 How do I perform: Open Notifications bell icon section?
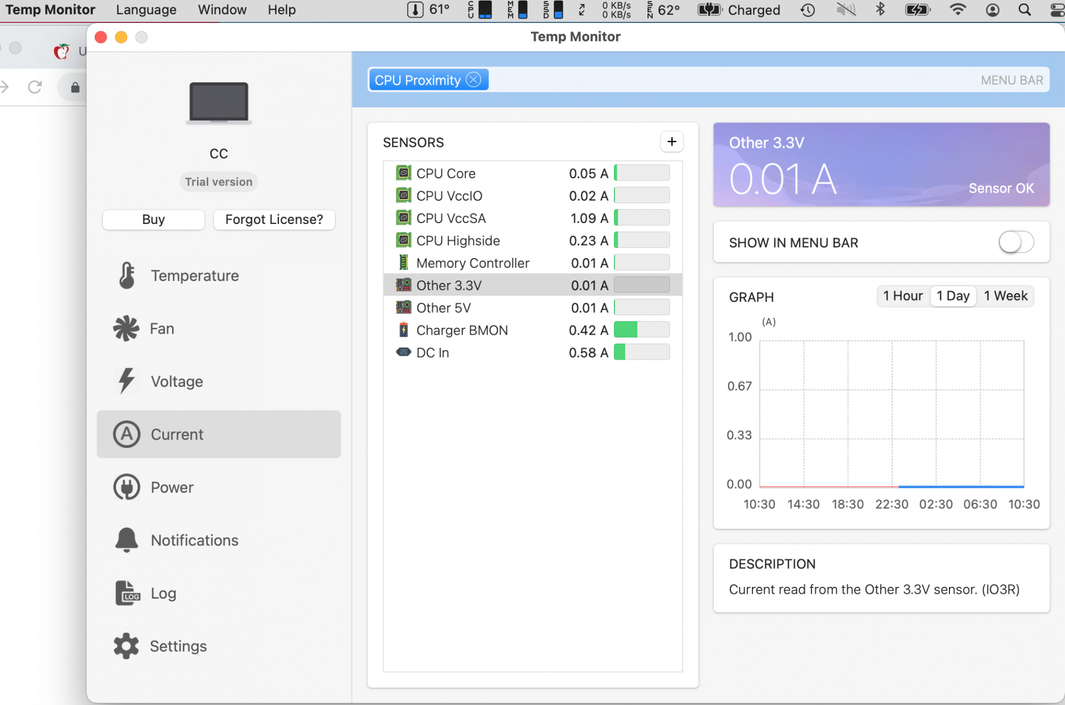click(x=126, y=540)
